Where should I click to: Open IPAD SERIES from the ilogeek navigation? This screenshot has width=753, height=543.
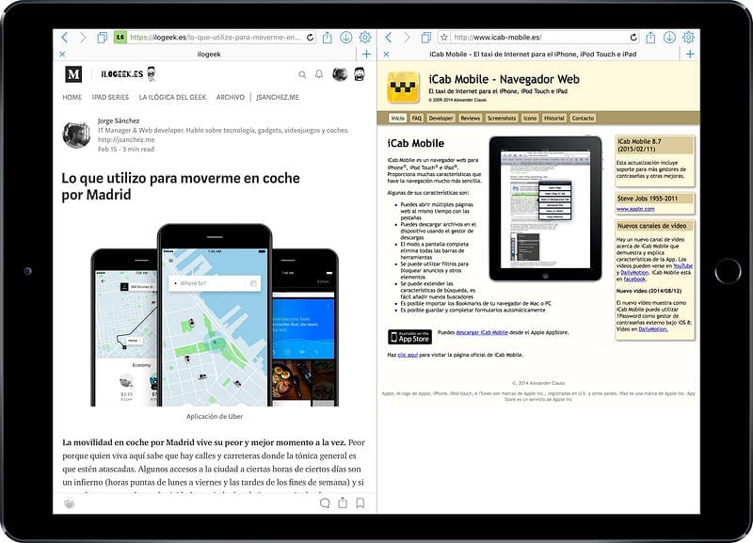(110, 97)
